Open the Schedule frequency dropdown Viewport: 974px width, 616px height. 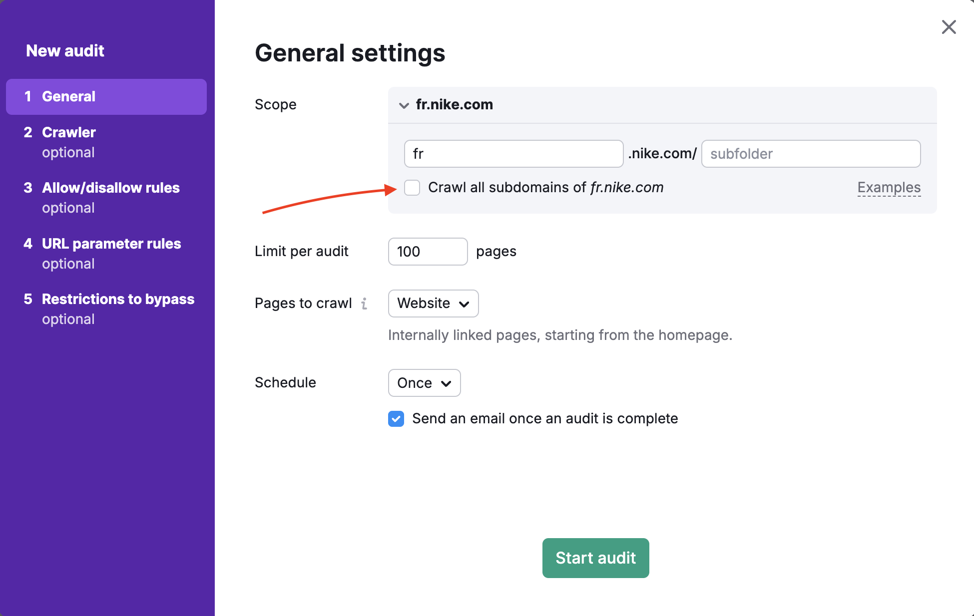tap(424, 383)
